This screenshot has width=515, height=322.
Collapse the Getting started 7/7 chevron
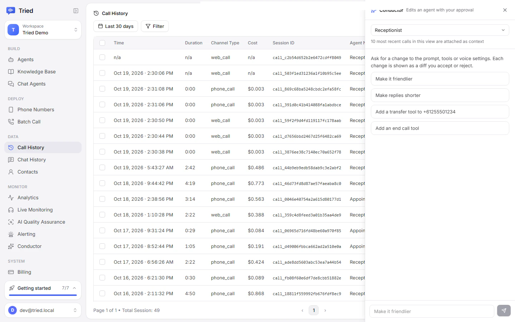(x=74, y=288)
